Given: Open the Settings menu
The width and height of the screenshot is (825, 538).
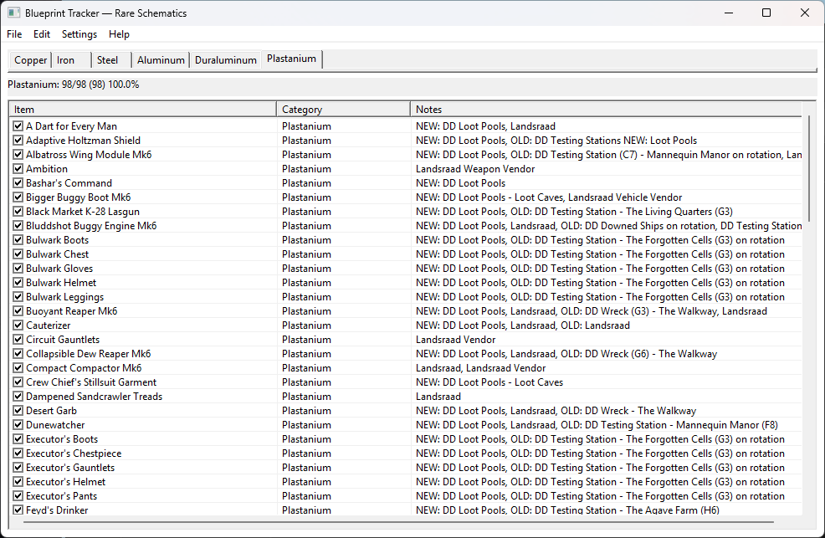Looking at the screenshot, I should coord(79,34).
